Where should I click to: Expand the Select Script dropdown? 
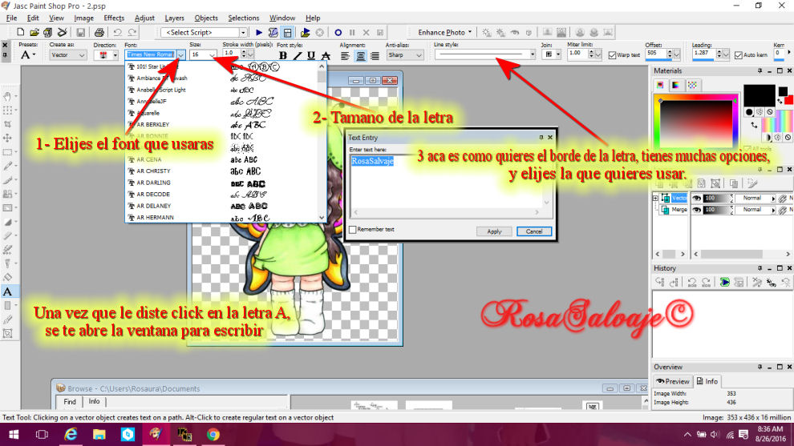(x=243, y=32)
